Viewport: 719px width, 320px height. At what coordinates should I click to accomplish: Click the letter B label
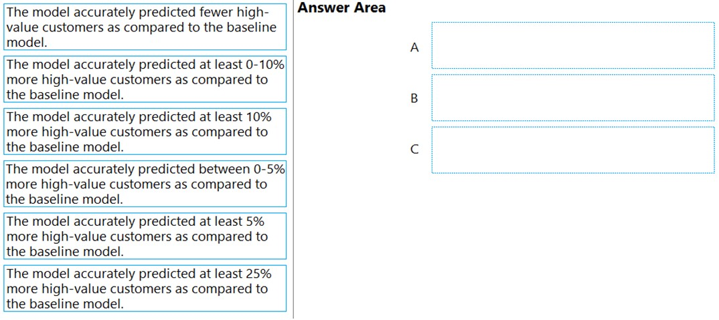(414, 98)
